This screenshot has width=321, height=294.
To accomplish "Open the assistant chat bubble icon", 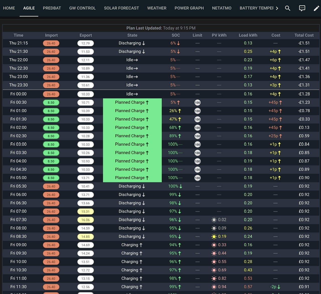I will tap(302, 8).
